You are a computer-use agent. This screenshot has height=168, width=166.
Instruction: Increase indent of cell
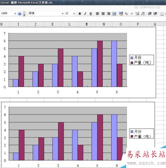tap(155, 14)
